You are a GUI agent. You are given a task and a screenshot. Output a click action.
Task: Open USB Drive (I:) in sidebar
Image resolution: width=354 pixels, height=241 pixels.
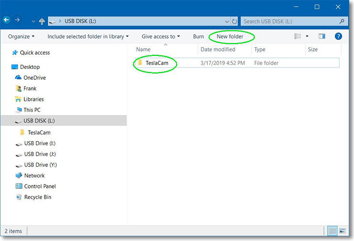tap(40, 143)
